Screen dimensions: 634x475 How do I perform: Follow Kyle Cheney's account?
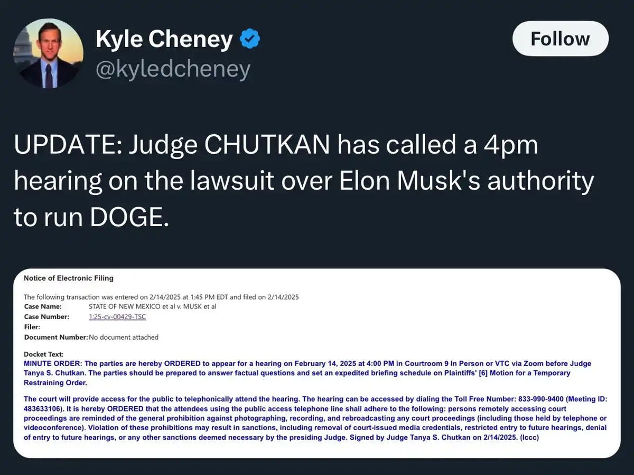pyautogui.click(x=560, y=39)
